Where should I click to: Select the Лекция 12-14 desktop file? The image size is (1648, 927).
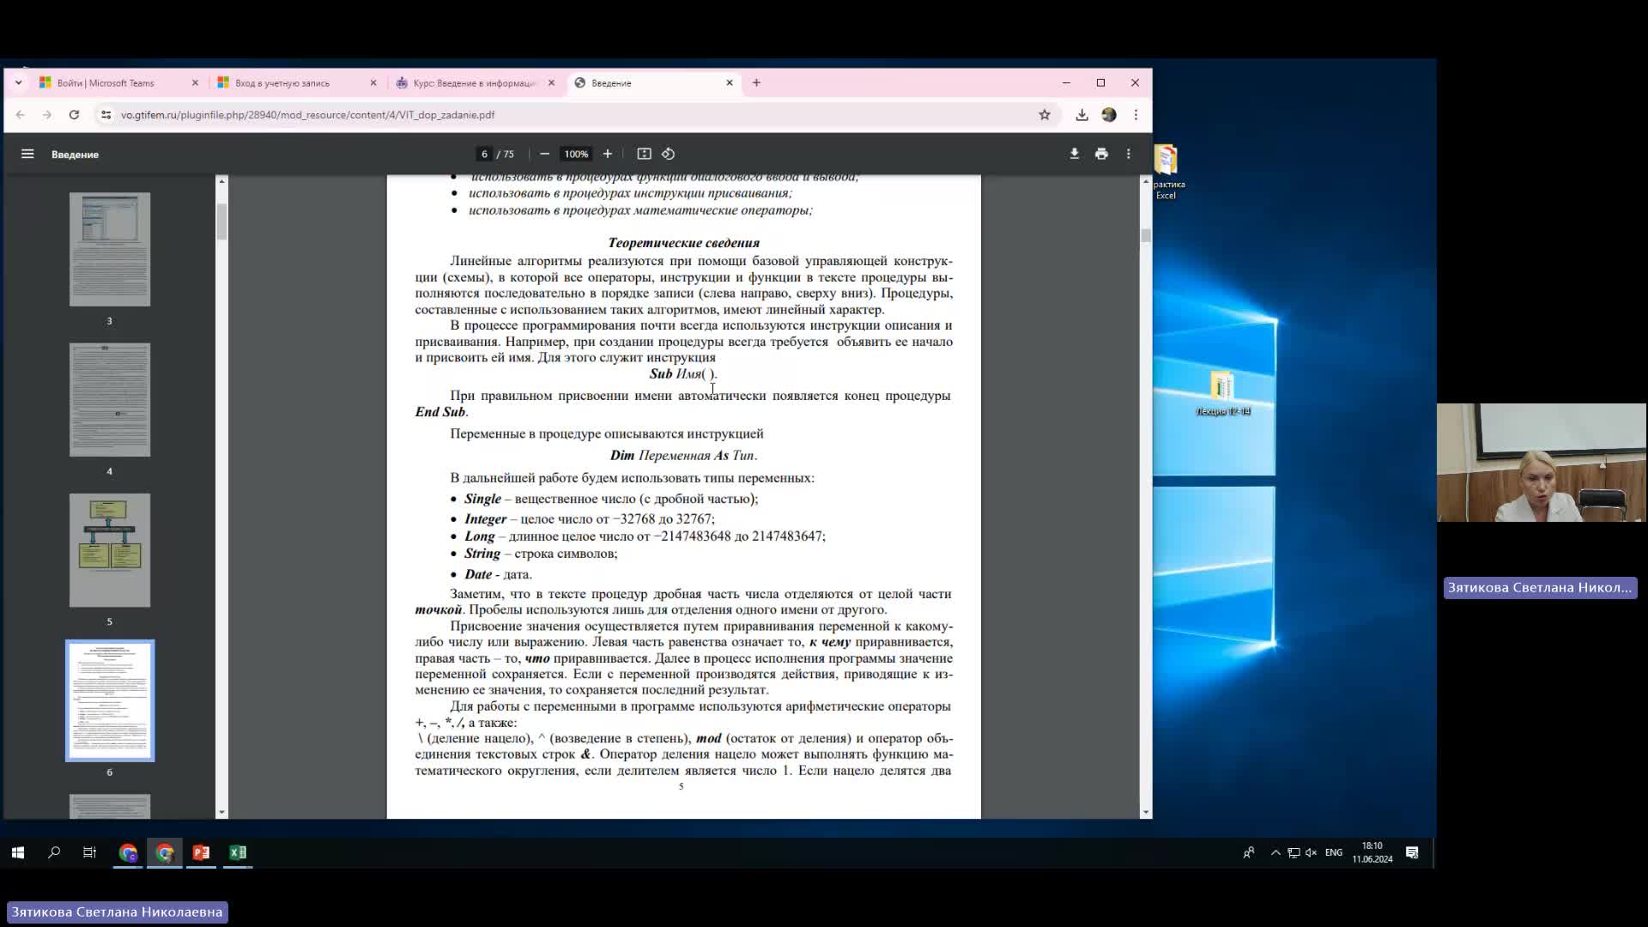[x=1222, y=394]
